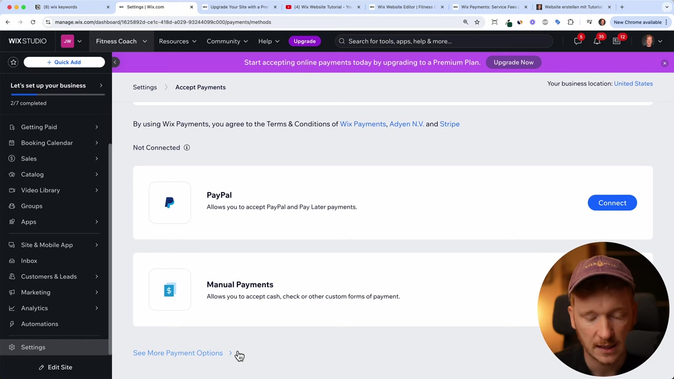This screenshot has height=379, width=674.
Task: Connect the PayPal payment method
Action: pos(612,203)
